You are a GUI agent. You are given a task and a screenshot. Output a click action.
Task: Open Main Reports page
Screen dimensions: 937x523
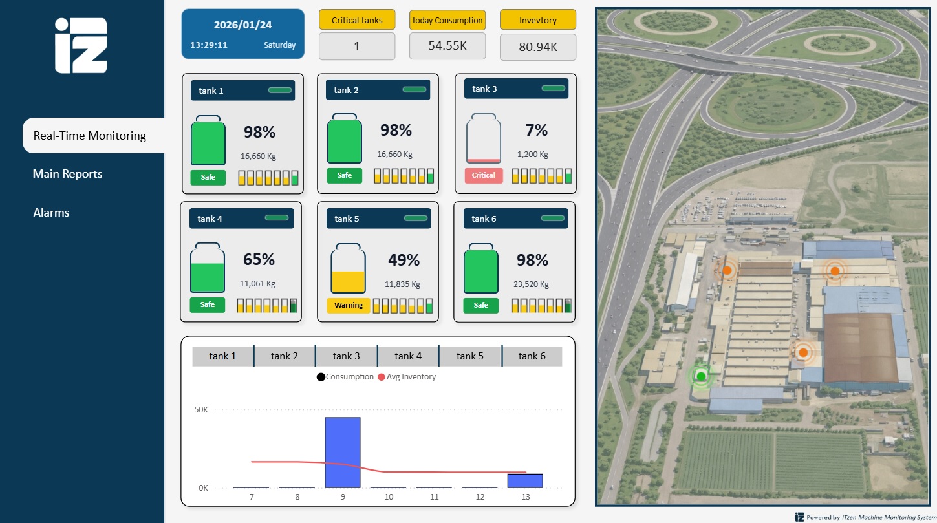[x=68, y=174]
